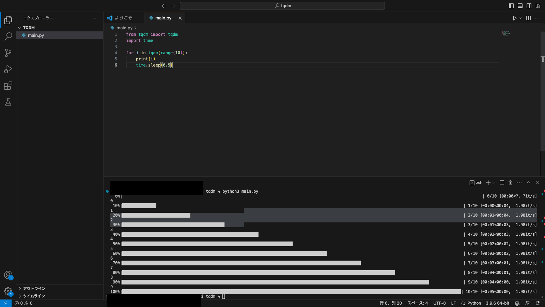Open the Search view in the Activity Bar
Screen dimensions: 545x307
pos(8,36)
